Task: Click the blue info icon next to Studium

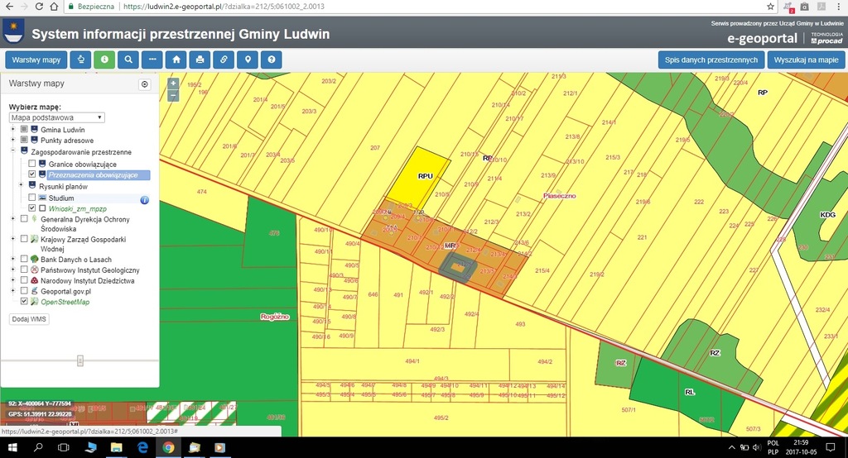Action: coord(144,199)
